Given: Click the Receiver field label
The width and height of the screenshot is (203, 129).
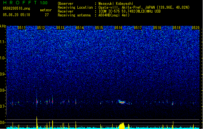Looking at the screenshot, I should [66, 11].
